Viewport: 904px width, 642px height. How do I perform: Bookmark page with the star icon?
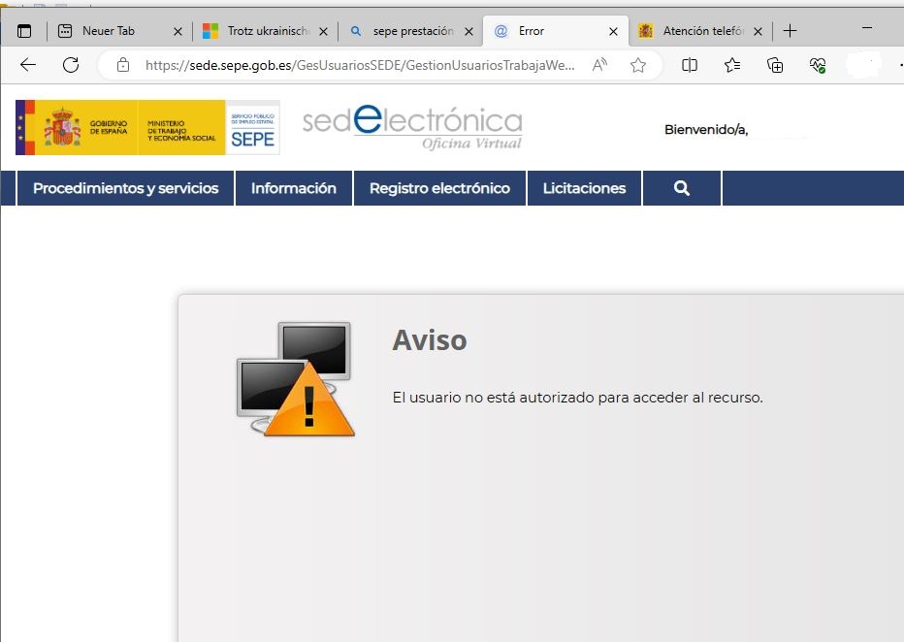(637, 65)
